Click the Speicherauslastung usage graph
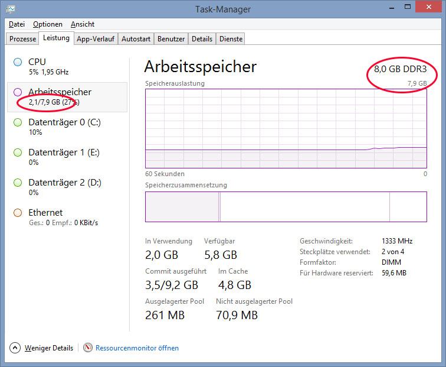Image resolution: width=446 pixels, height=367 pixels. click(x=286, y=128)
